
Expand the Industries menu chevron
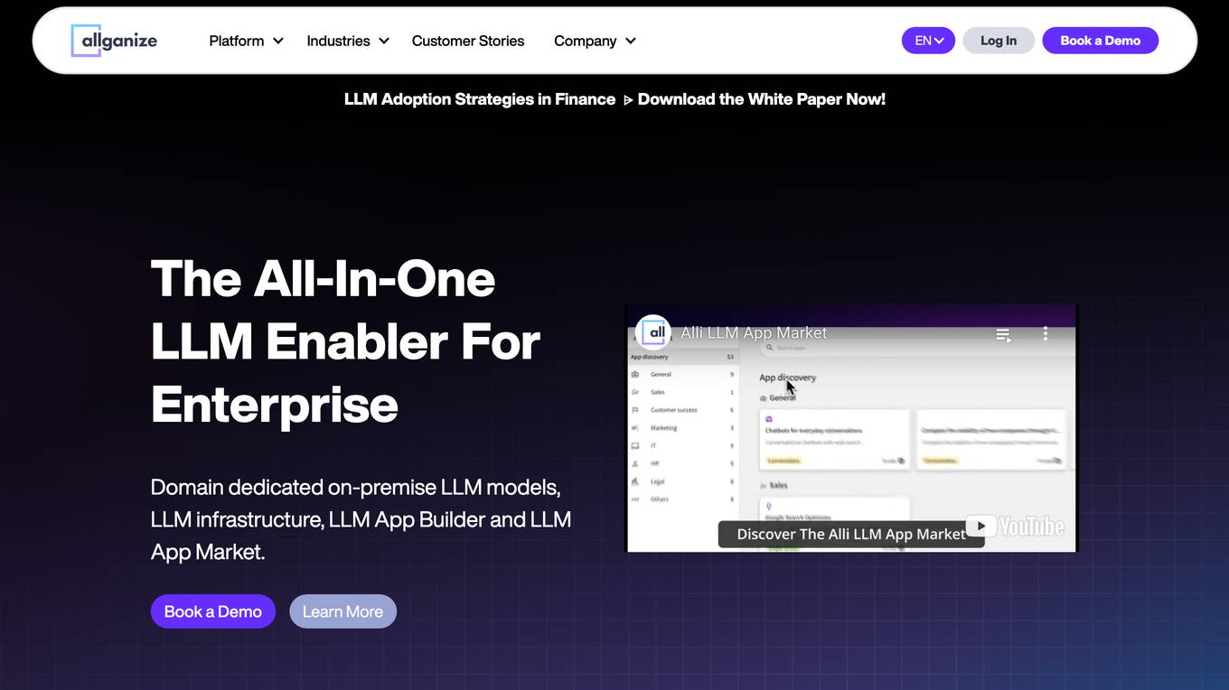point(384,41)
